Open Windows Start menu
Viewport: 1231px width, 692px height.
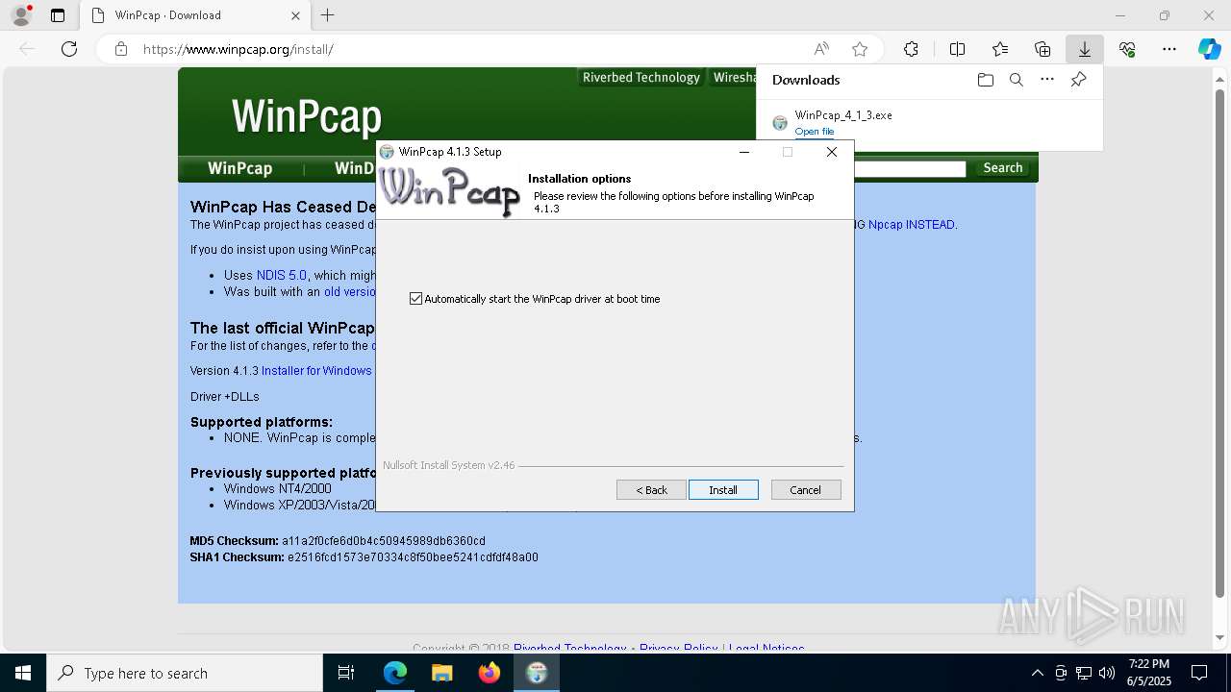pyautogui.click(x=22, y=674)
